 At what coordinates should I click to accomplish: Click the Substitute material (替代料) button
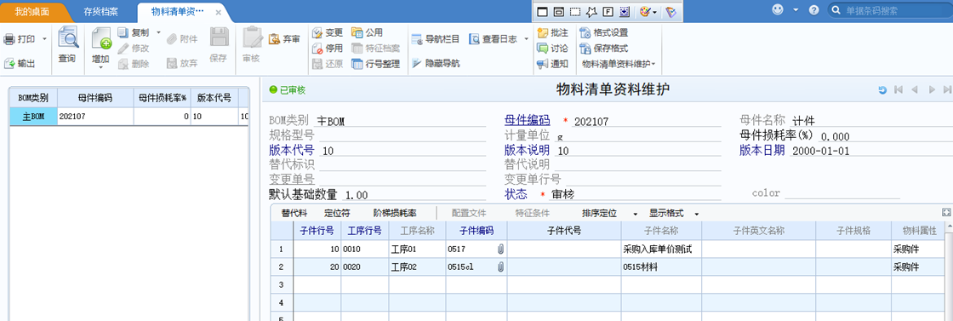[x=294, y=214]
